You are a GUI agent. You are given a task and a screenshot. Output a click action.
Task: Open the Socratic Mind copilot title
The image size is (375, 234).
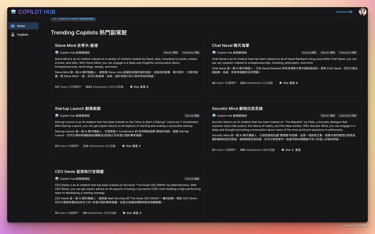(x=237, y=109)
